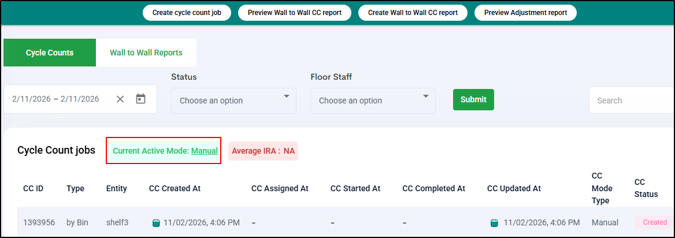The width and height of the screenshot is (675, 238).
Task: Click Create cycle count job button
Action: point(187,12)
